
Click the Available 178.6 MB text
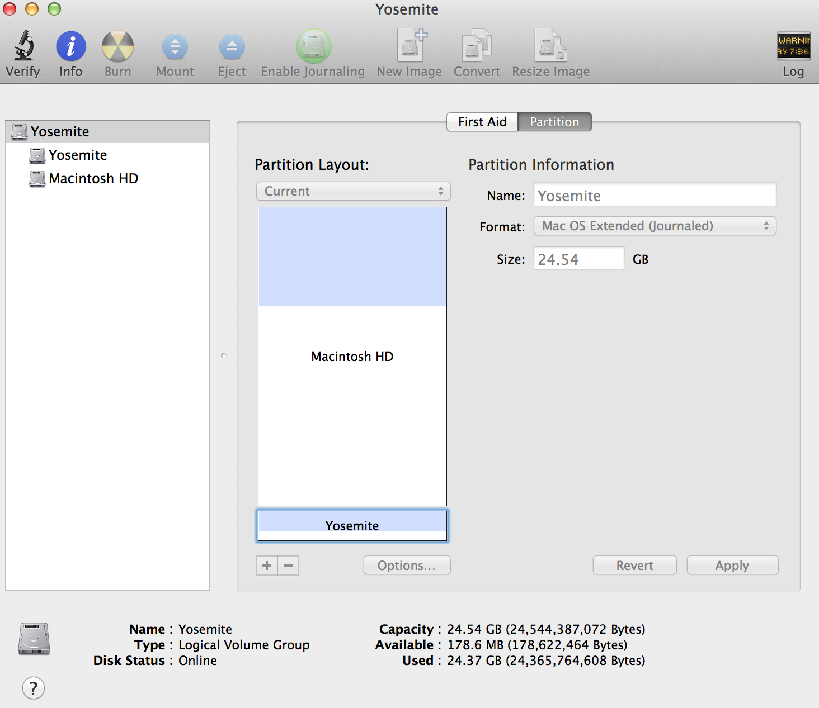click(x=537, y=645)
